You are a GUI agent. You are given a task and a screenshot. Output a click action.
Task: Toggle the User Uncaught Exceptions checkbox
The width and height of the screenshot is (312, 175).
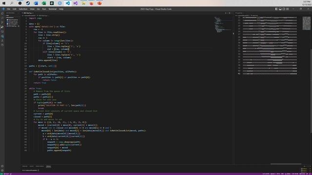tap(7, 24)
